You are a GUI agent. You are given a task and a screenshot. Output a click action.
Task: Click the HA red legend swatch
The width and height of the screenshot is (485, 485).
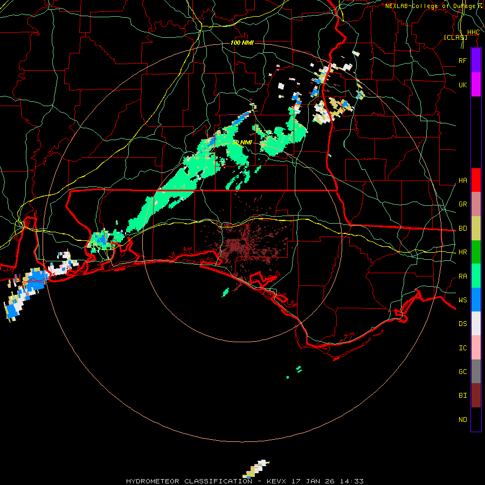pyautogui.click(x=476, y=180)
